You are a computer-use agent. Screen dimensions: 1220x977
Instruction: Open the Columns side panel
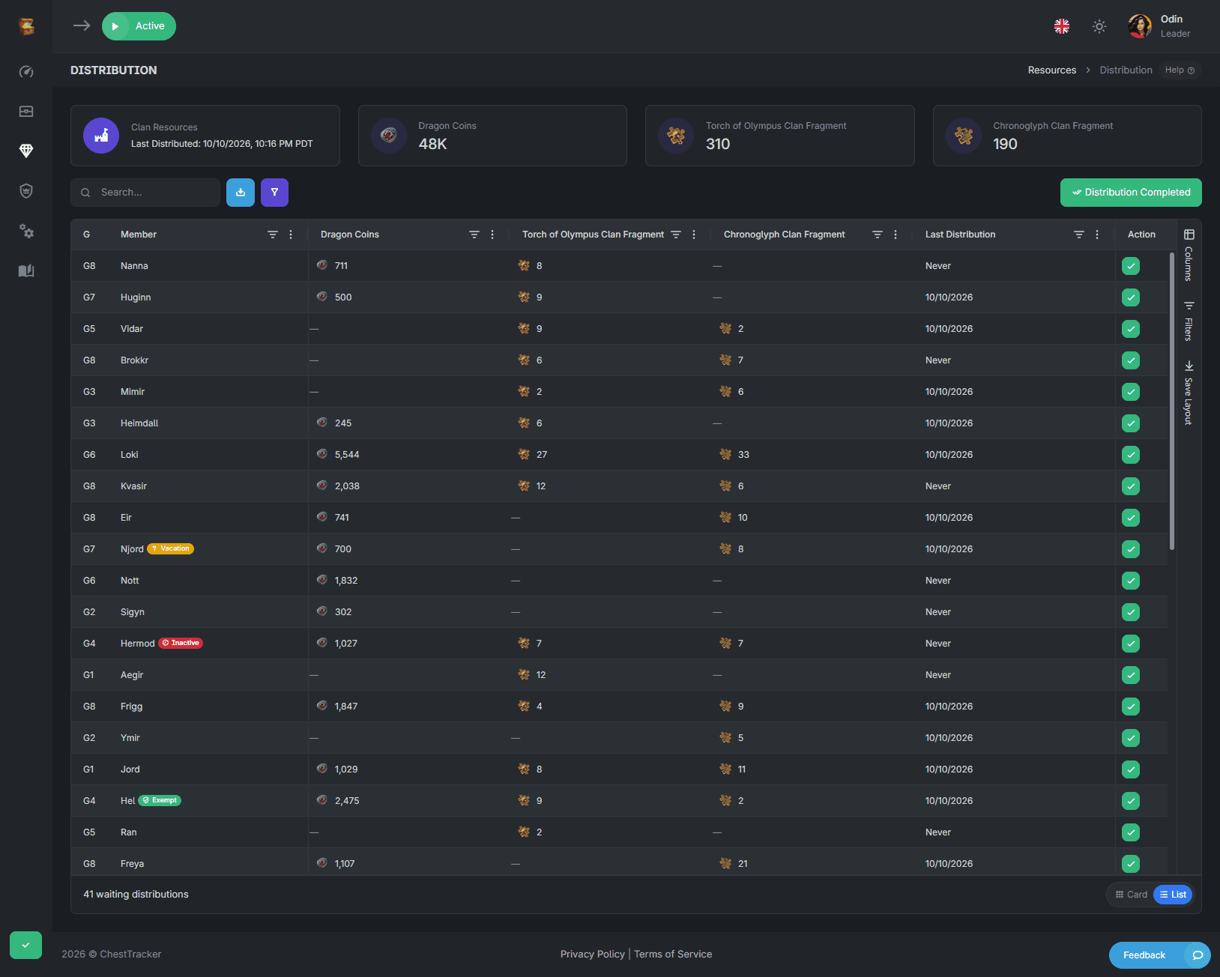[1189, 255]
